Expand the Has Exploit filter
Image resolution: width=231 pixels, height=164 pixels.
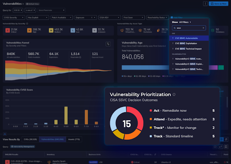[38, 18]
